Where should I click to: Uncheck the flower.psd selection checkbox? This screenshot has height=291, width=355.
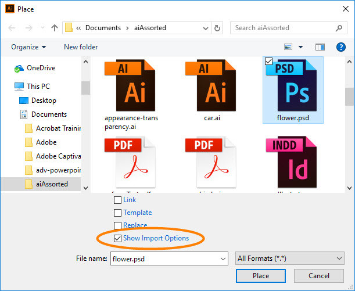(268, 61)
